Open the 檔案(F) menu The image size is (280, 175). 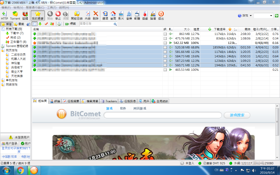coord(6,7)
